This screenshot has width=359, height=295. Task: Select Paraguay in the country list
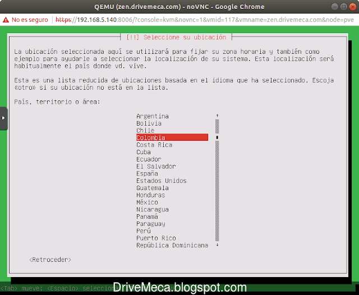pos(151,224)
